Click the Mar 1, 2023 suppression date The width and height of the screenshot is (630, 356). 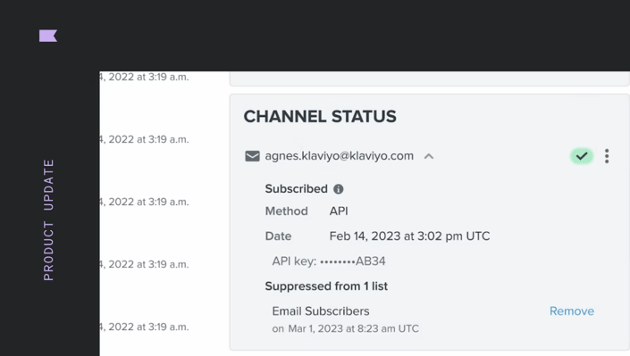pyautogui.click(x=353, y=328)
